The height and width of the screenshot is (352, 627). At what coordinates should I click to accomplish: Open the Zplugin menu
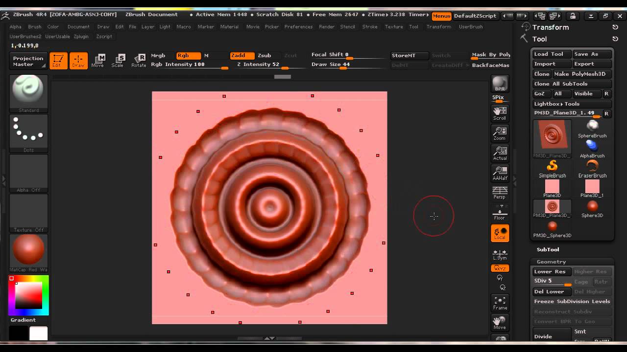point(81,37)
